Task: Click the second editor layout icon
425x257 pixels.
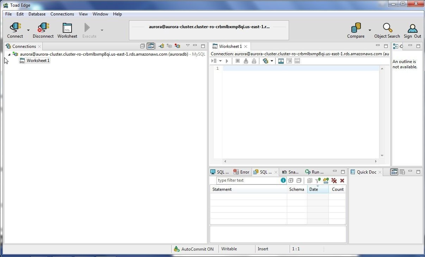Action: point(289,61)
